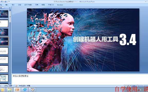Switch to Normal view icon in status bar

[x=126, y=86]
